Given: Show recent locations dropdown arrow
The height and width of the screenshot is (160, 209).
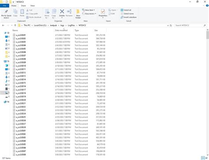Looking at the screenshot, I should coord(12,25).
